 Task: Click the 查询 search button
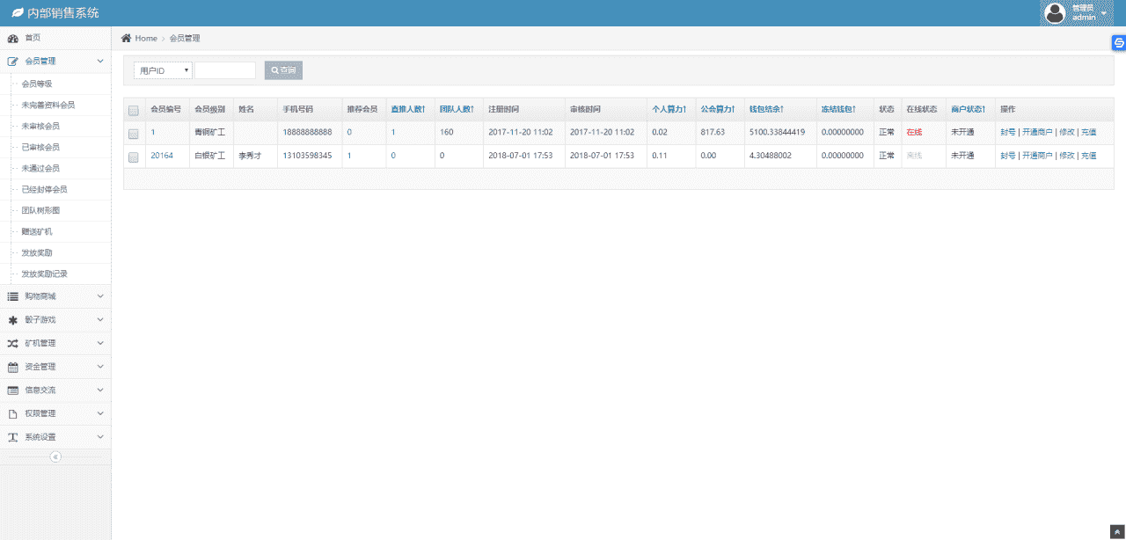(x=283, y=70)
